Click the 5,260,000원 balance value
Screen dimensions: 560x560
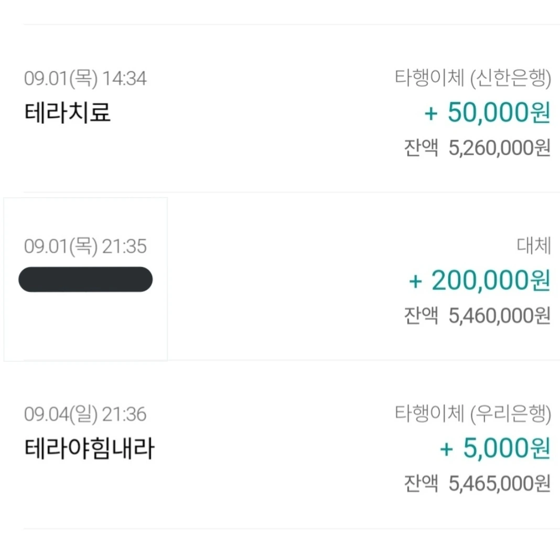pyautogui.click(x=500, y=148)
